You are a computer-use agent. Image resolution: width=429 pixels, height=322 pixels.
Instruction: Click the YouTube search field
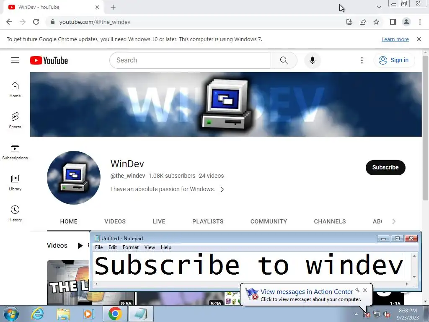190,60
